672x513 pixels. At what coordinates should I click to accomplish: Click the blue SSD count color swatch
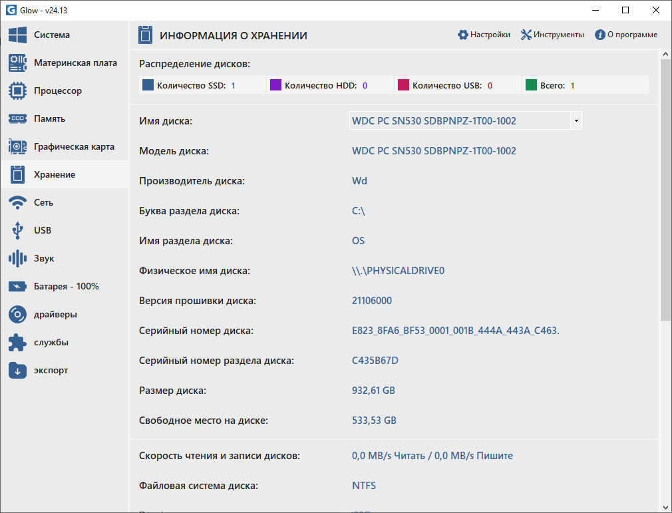[x=148, y=85]
